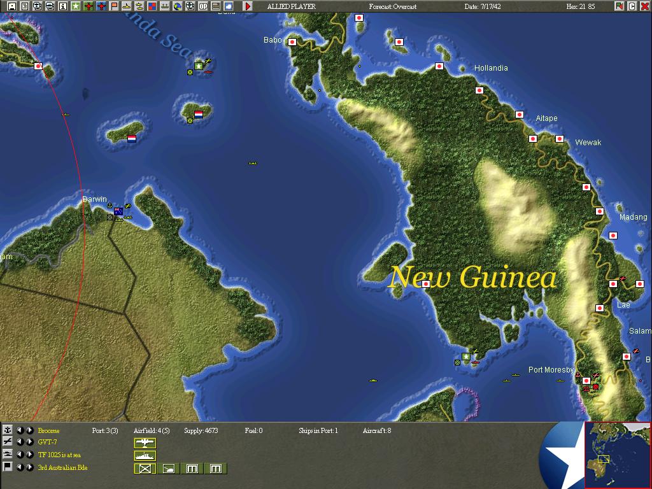This screenshot has height=489, width=652.
Task: Click the 'Port: 3 (3)' value
Action: [105, 430]
